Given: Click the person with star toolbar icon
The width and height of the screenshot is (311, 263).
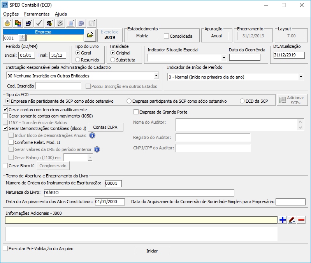Looking at the screenshot, I should click(x=49, y=23).
